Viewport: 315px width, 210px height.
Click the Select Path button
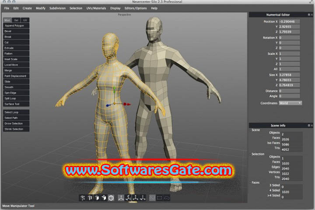[x=16, y=118]
